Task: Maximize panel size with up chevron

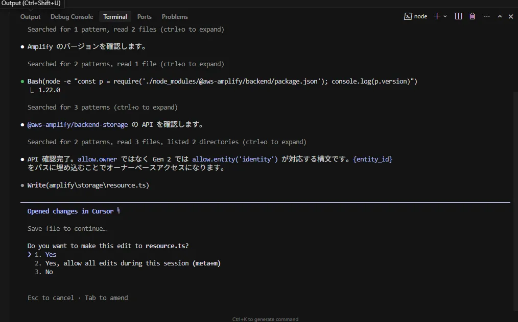Action: pyautogui.click(x=500, y=16)
